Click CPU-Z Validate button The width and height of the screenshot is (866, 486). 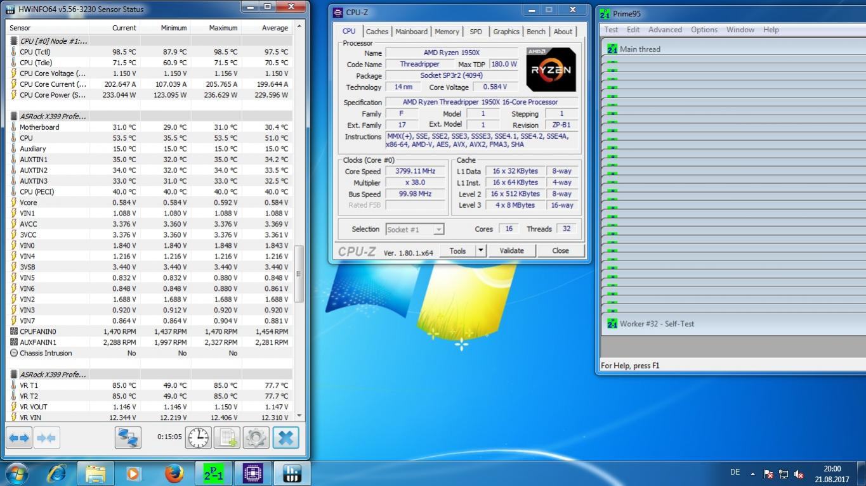511,250
